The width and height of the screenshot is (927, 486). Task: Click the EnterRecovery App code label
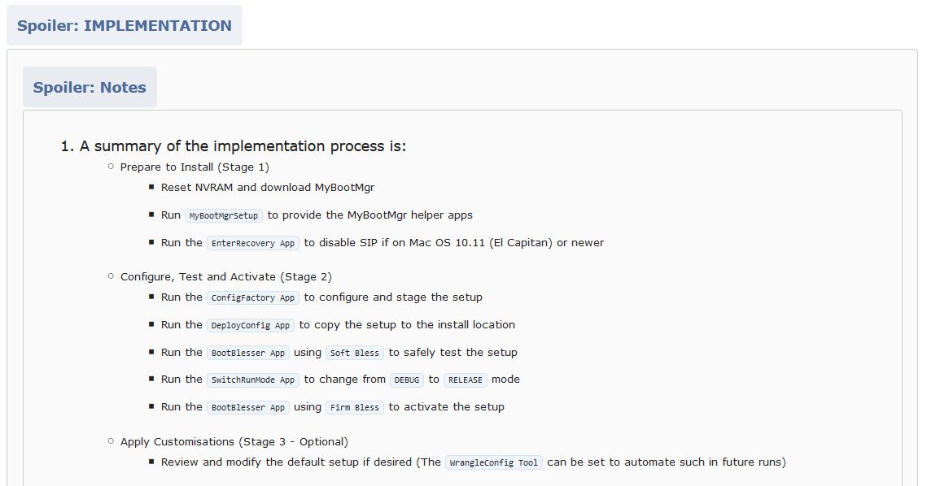coord(253,243)
